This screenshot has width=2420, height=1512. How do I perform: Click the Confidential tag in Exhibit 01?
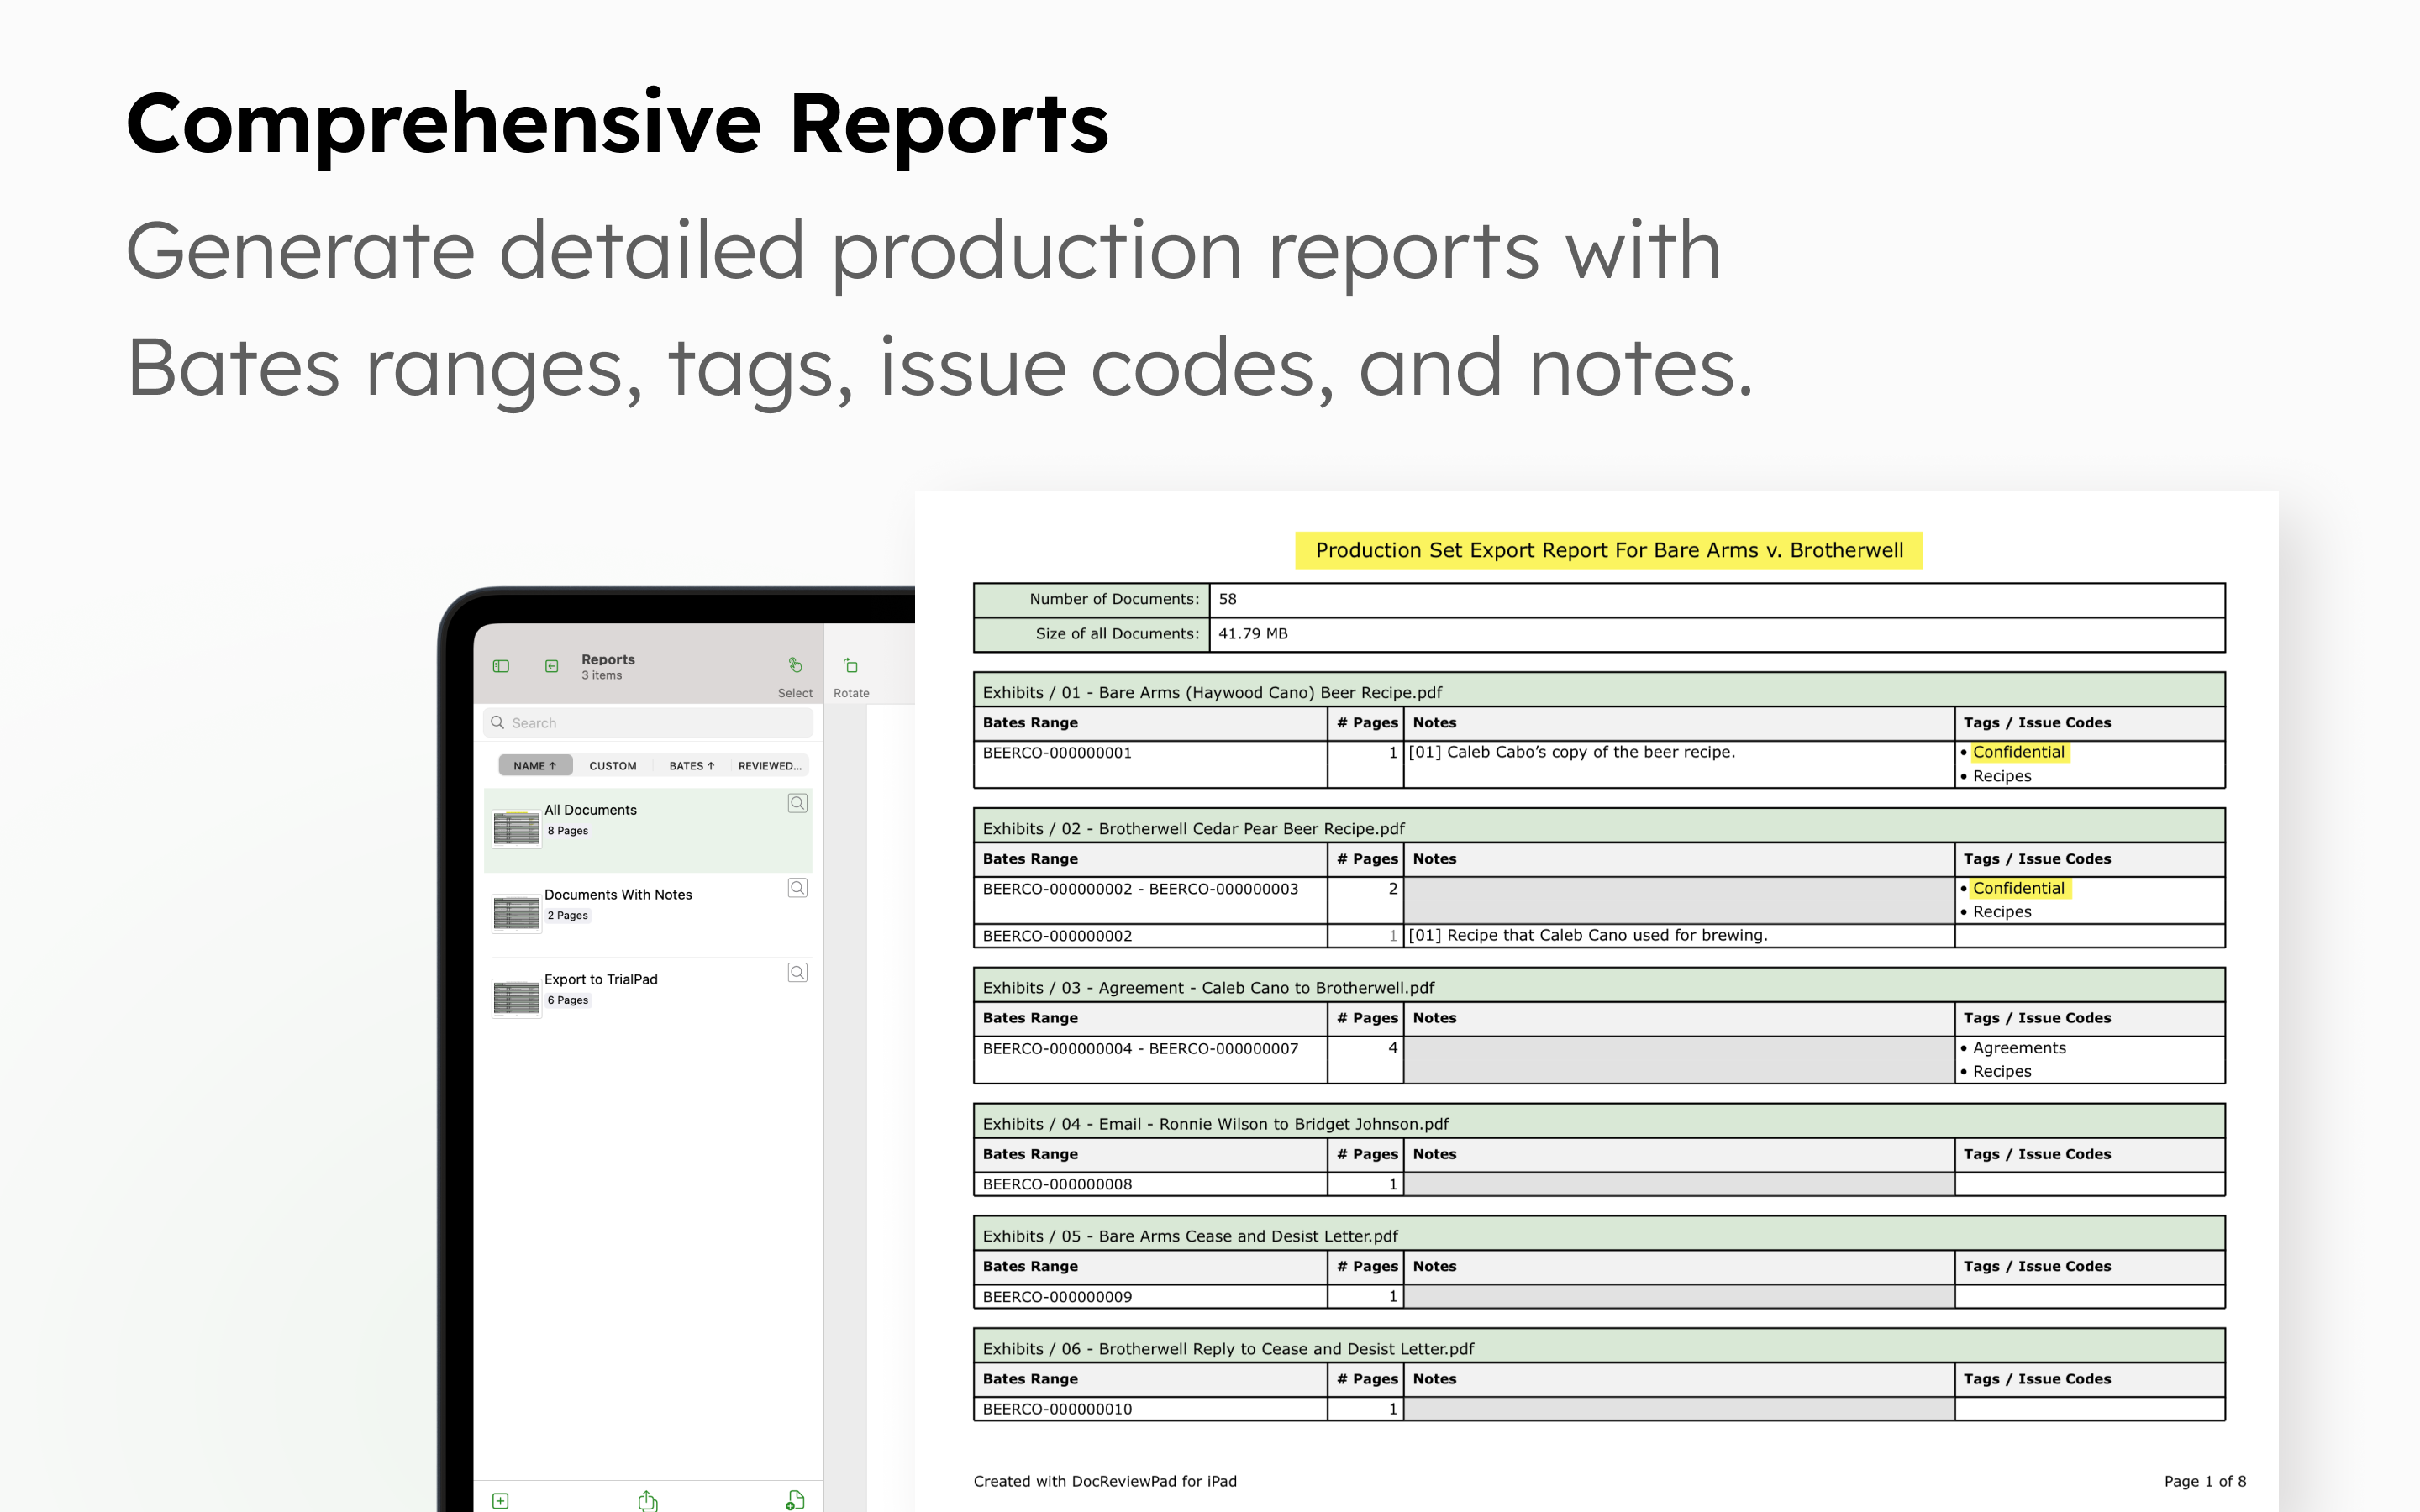[2018, 752]
